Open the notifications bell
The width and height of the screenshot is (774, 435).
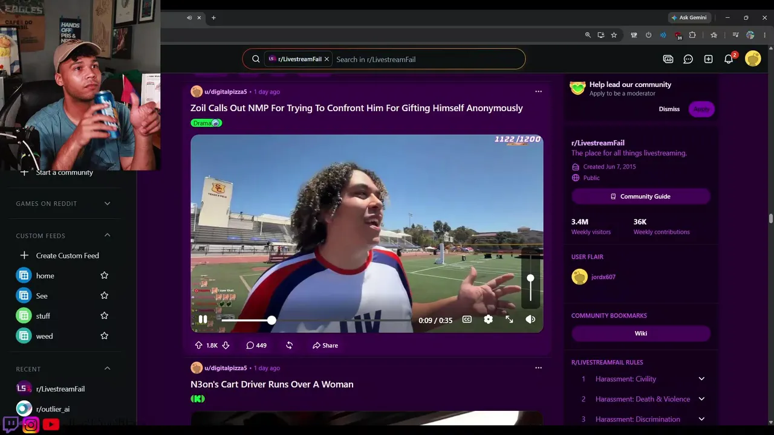pyautogui.click(x=729, y=59)
